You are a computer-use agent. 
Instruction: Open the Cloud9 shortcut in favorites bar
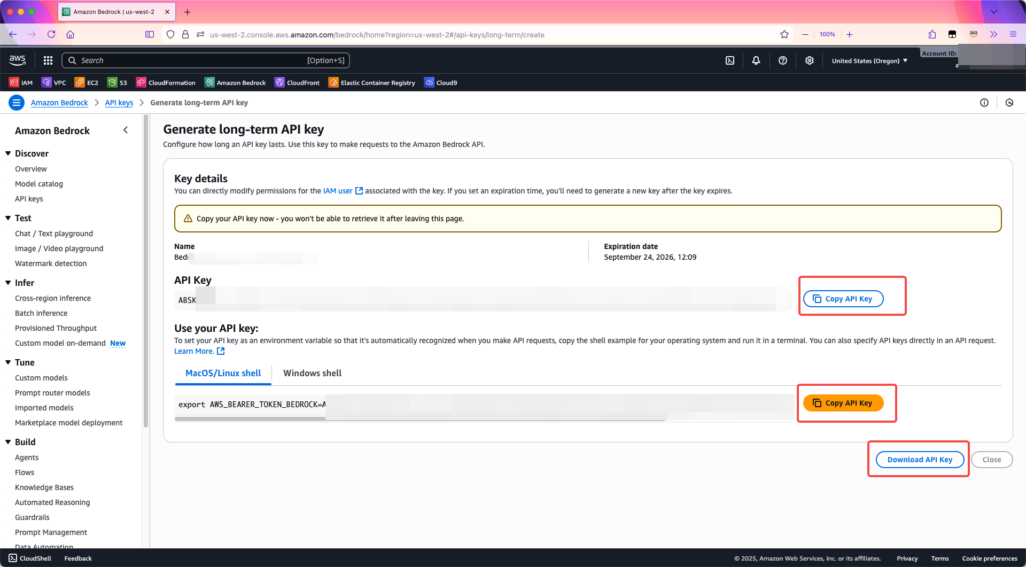tap(441, 82)
